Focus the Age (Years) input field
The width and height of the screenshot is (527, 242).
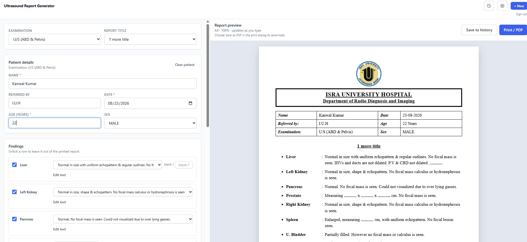[55, 123]
